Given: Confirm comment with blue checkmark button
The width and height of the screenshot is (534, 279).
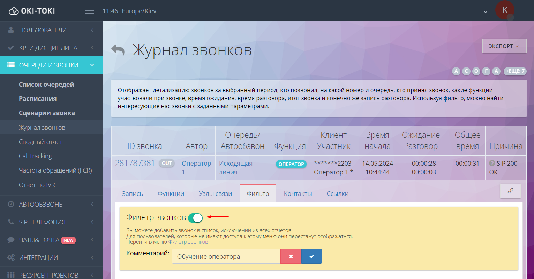Looking at the screenshot, I should 312,256.
